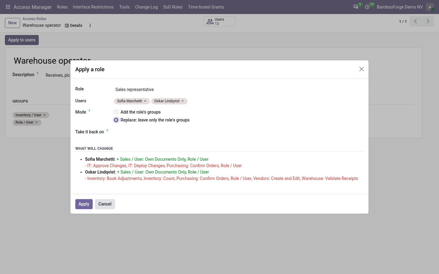Go to Access Roles breadcrumb
This screenshot has height=274, width=439.
point(34,19)
